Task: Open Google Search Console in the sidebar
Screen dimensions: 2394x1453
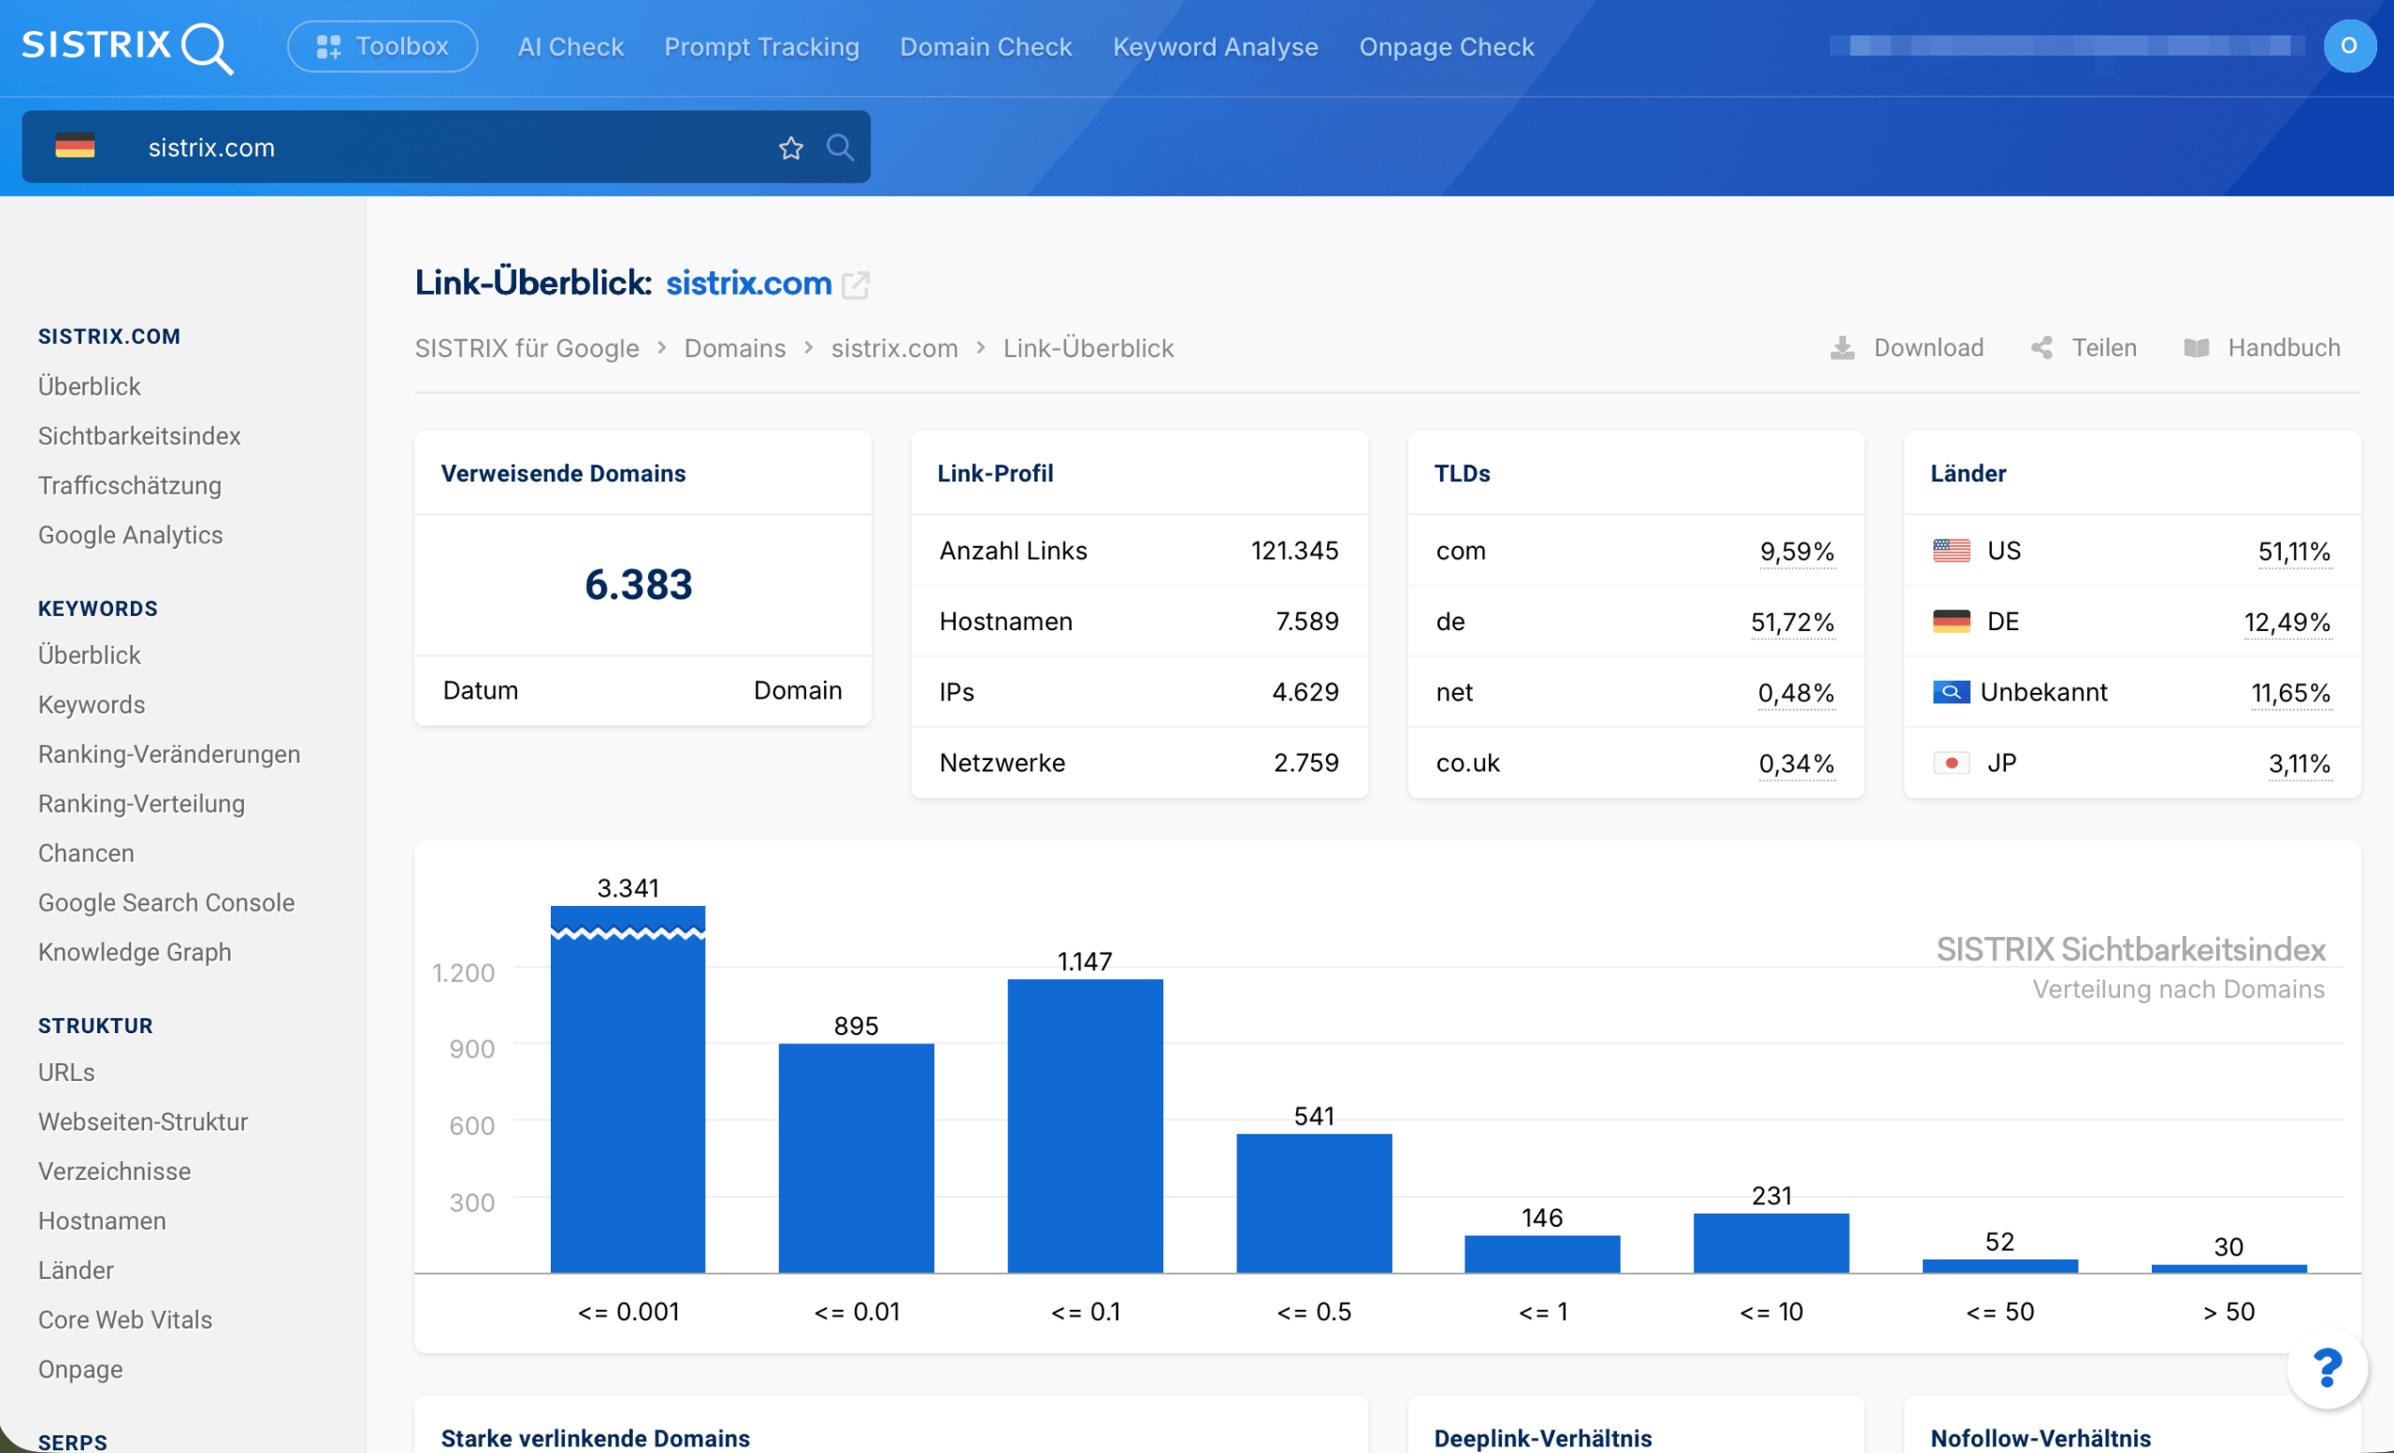Action: [x=166, y=902]
